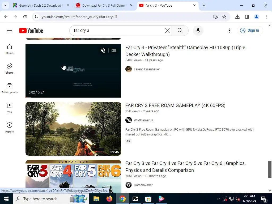The width and height of the screenshot is (272, 204).
Task: Open Microsoft Store from the taskbar
Action: [x=148, y=199]
